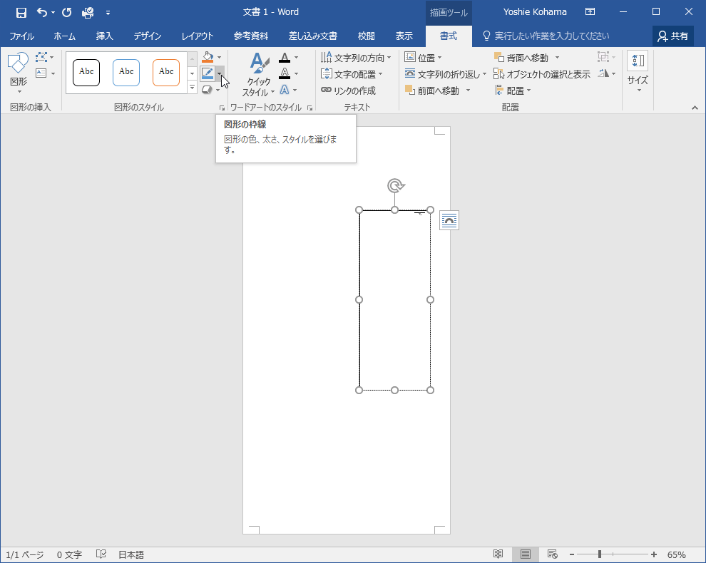Open the オブジェクトの選択と表示 pane

[x=542, y=74]
